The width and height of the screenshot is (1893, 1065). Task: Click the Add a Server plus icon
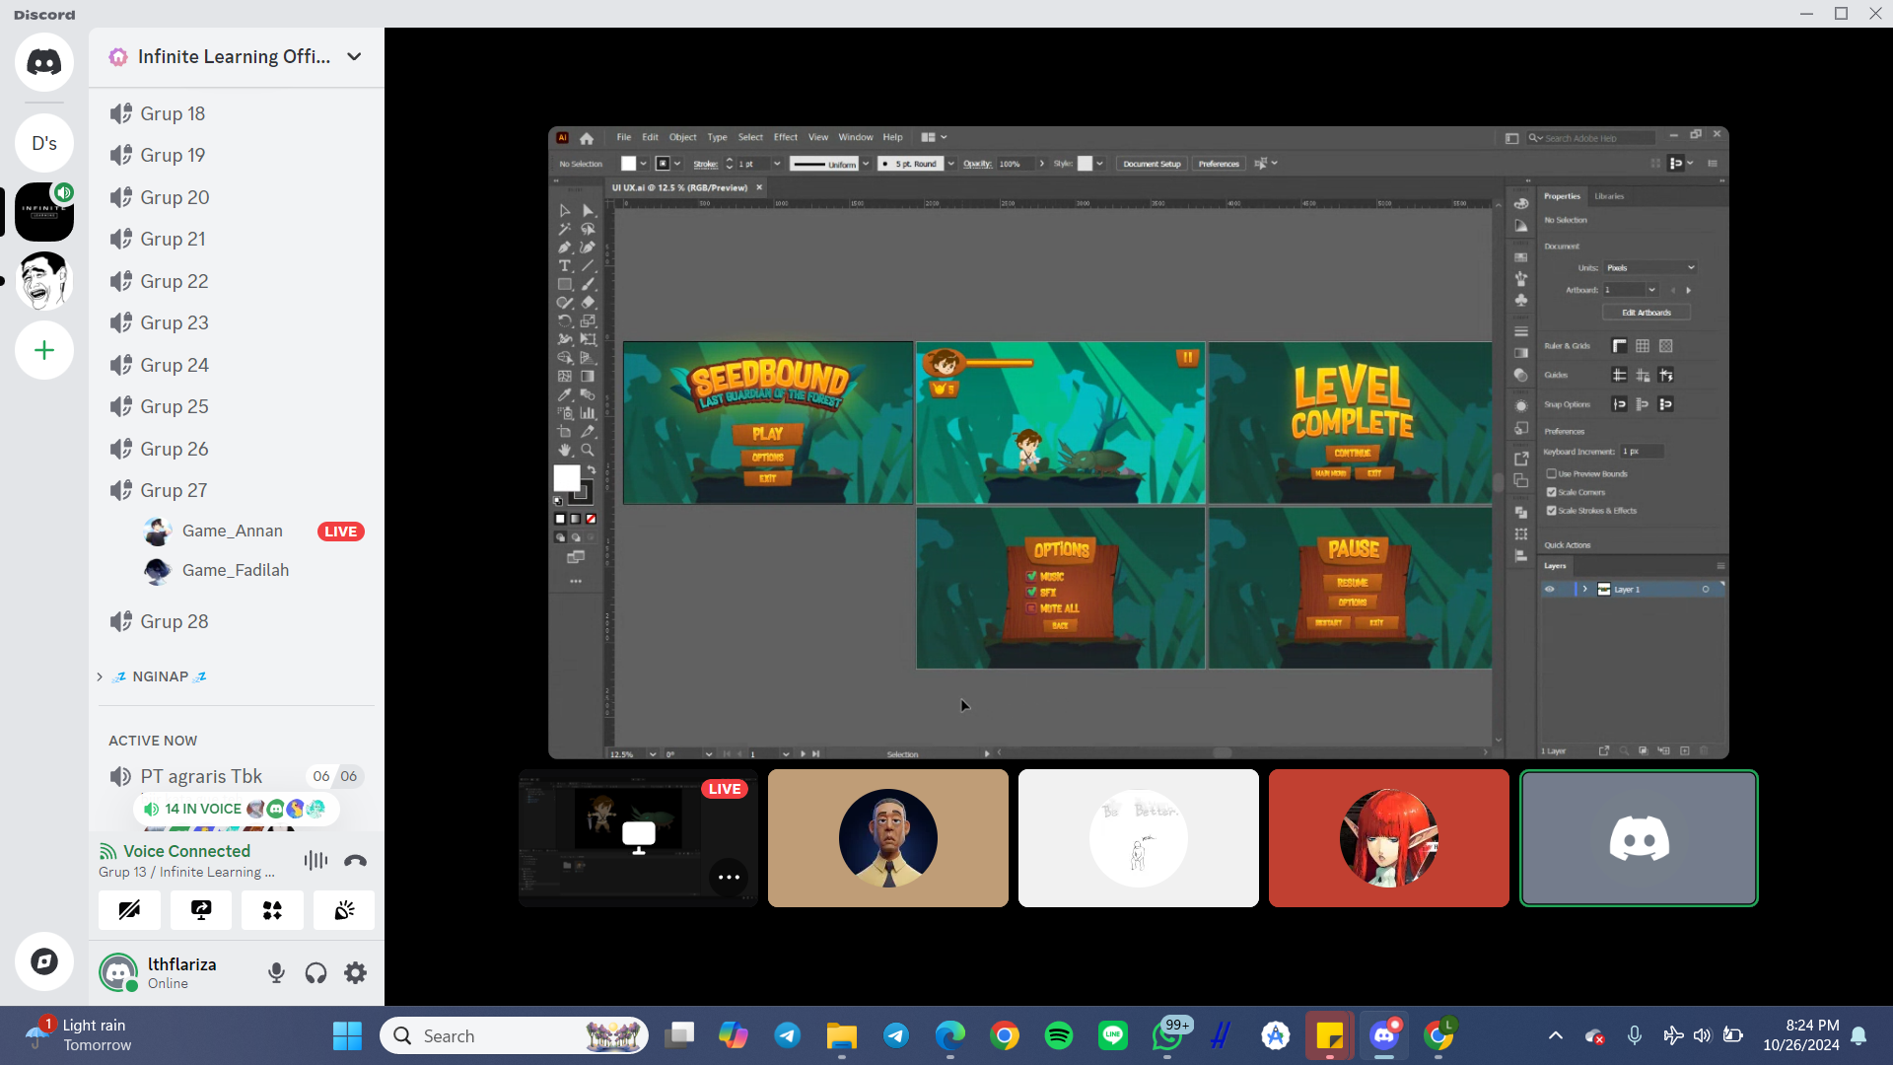click(x=44, y=350)
